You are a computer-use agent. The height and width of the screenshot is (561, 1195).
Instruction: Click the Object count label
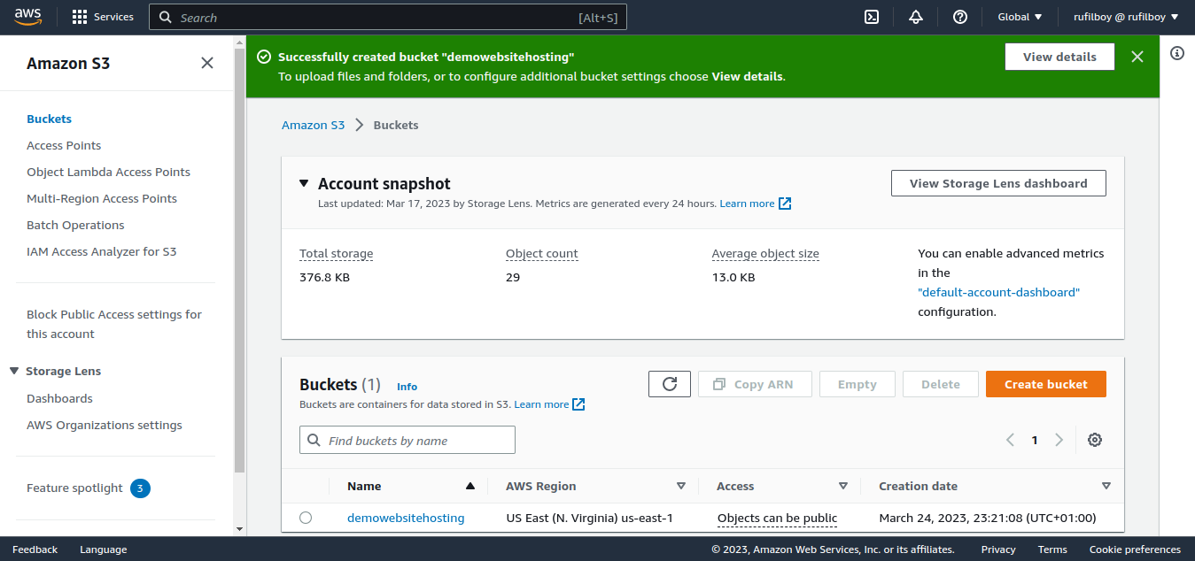(541, 253)
